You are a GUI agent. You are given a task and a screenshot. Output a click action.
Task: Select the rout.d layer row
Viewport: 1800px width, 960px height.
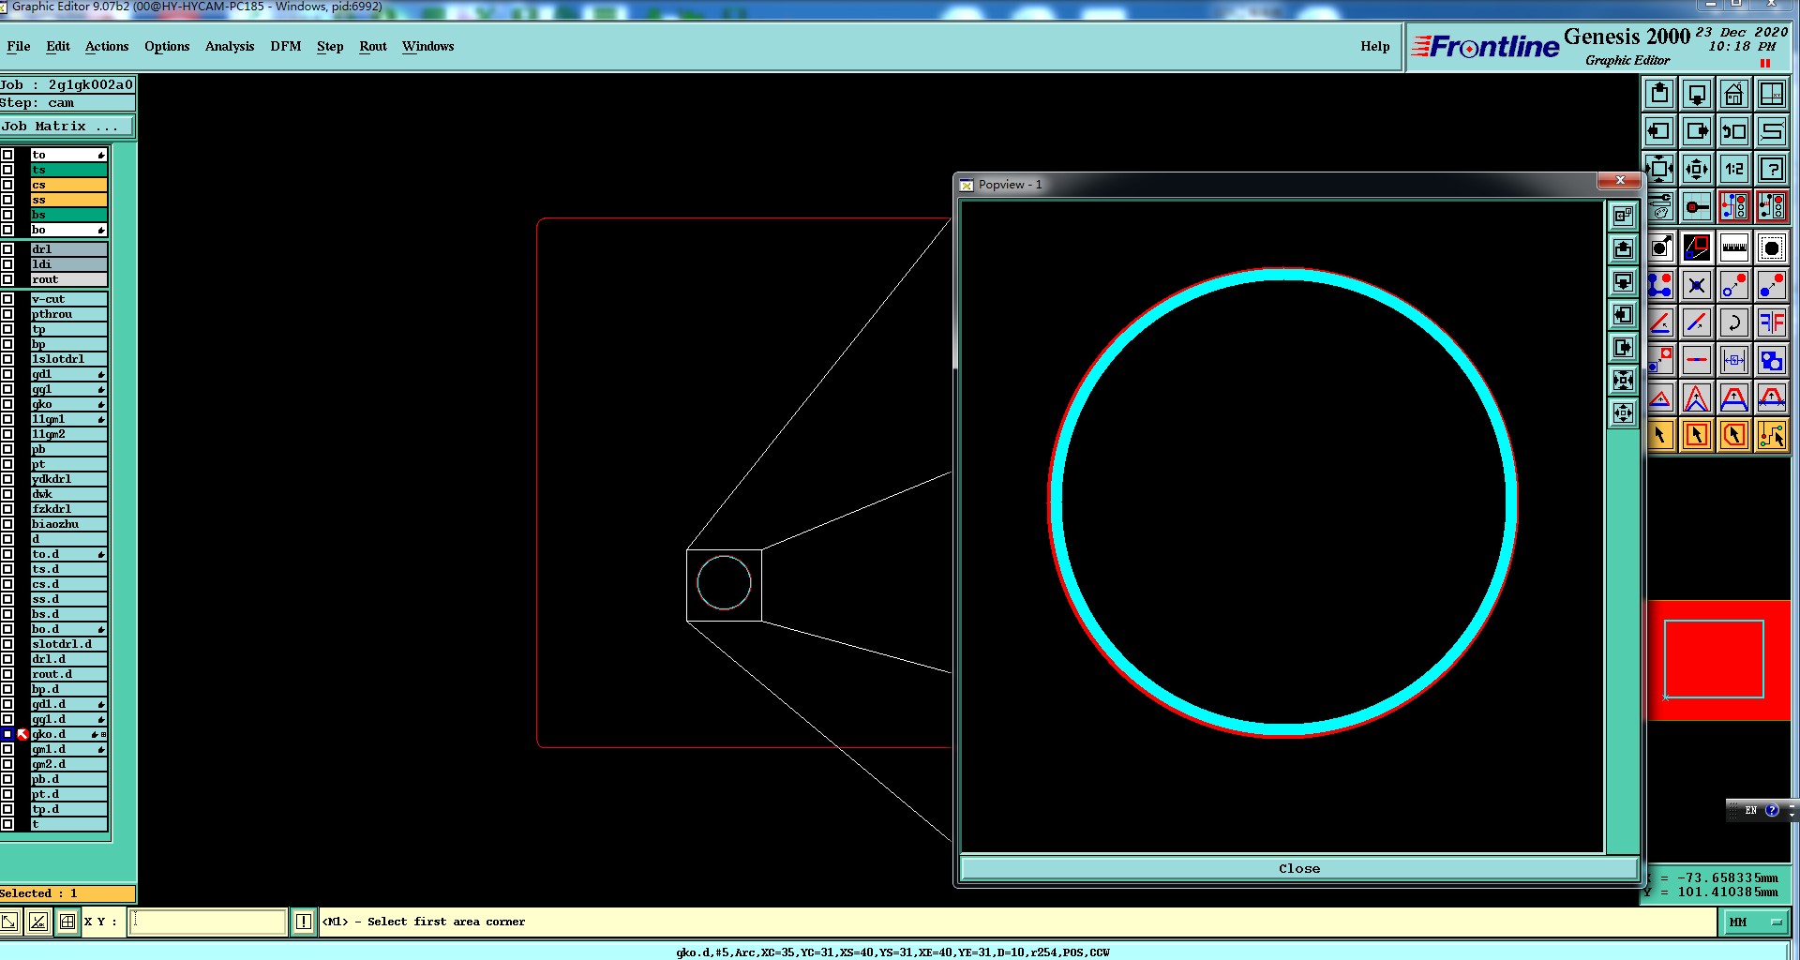(x=68, y=674)
